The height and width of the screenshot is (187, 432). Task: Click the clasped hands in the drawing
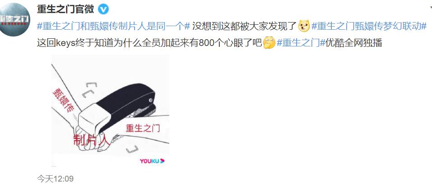tap(83, 137)
